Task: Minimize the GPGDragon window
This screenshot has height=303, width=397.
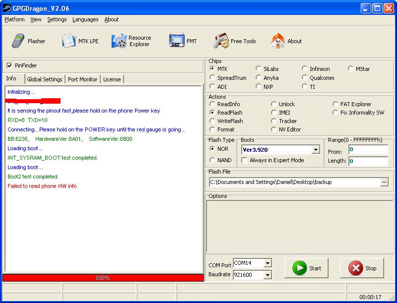Action: click(365, 8)
